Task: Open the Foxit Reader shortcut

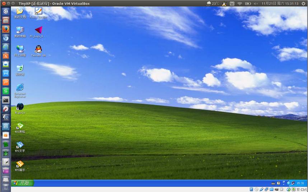Action: click(38, 11)
